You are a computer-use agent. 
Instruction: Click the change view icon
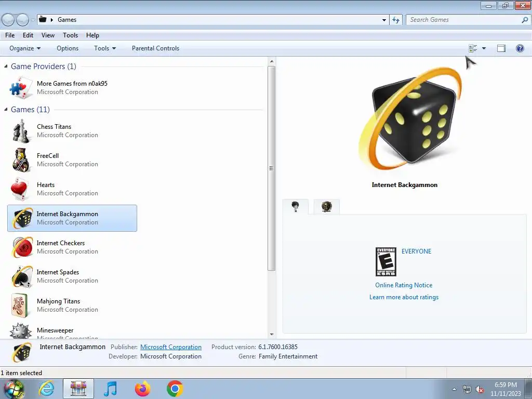[x=473, y=48]
